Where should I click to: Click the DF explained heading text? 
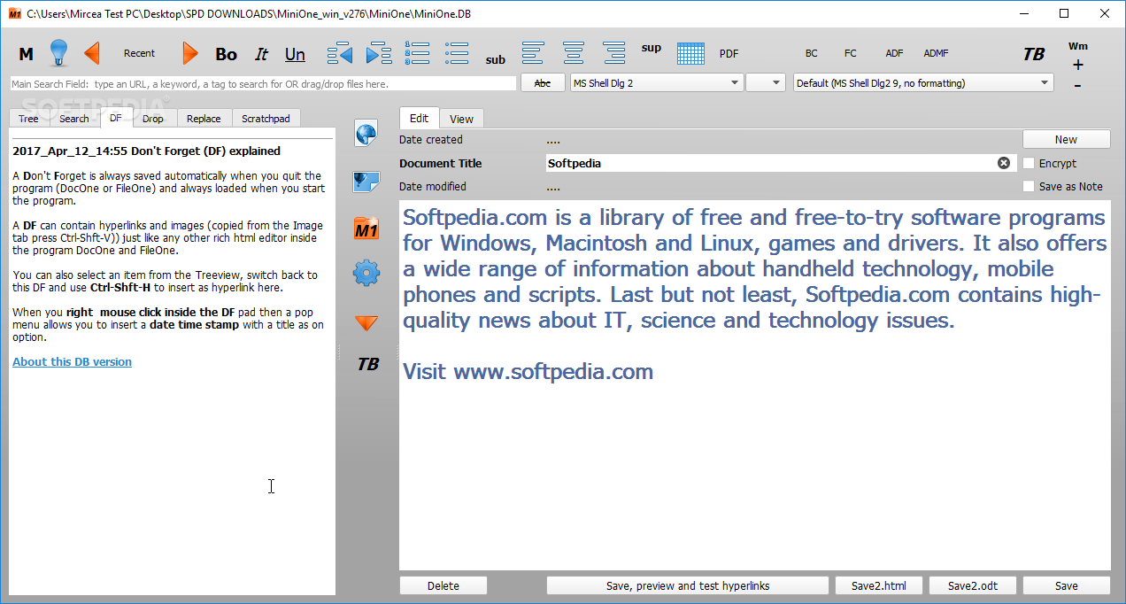[147, 151]
